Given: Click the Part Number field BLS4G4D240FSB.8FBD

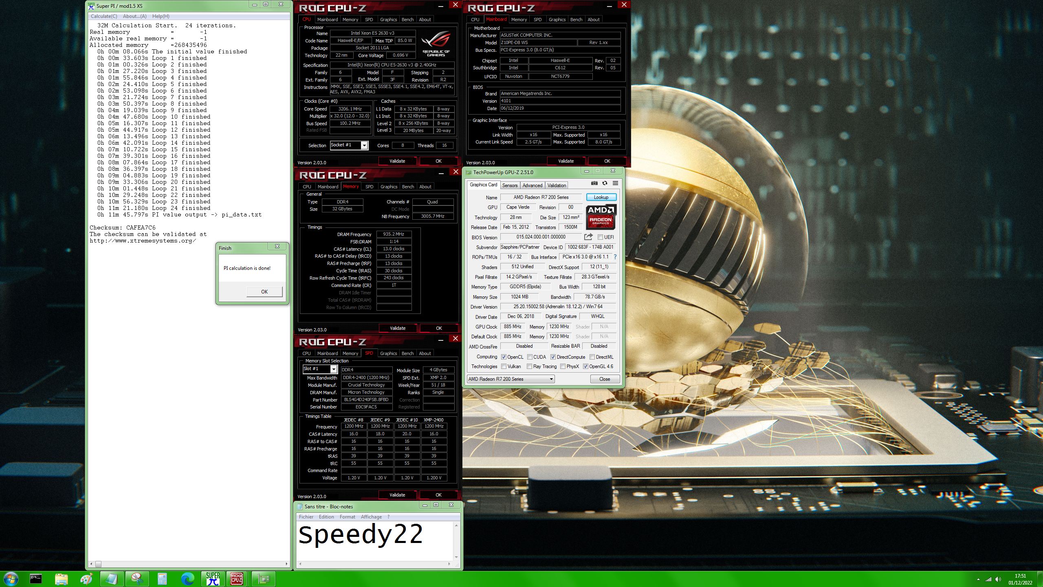Looking at the screenshot, I should coord(366,400).
